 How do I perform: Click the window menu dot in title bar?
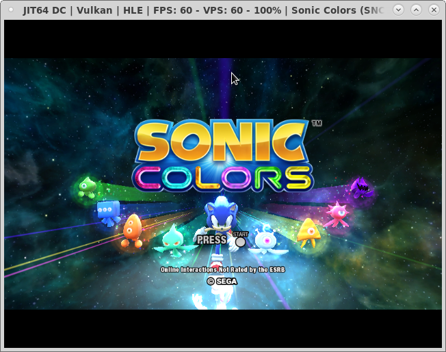point(11,10)
